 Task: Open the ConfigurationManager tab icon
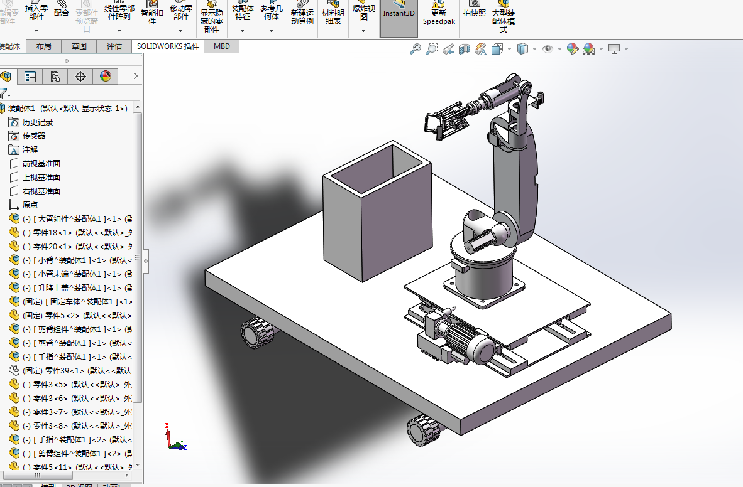[55, 76]
